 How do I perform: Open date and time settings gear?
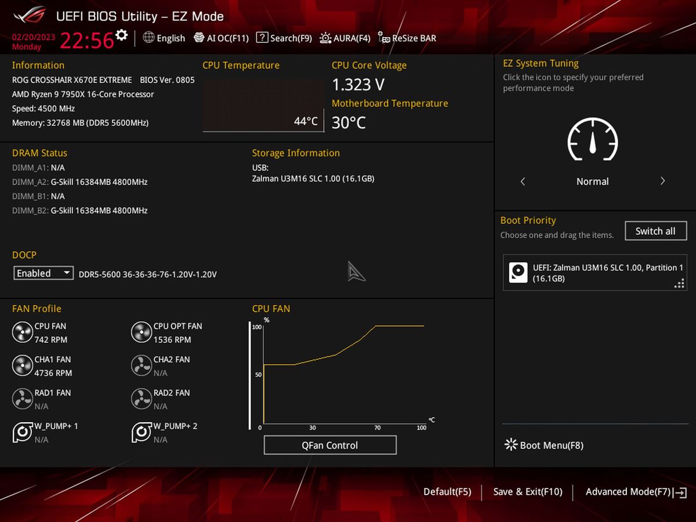tap(121, 35)
